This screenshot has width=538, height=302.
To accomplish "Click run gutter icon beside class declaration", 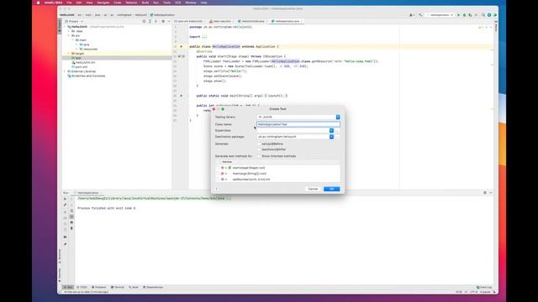I will [182, 47].
